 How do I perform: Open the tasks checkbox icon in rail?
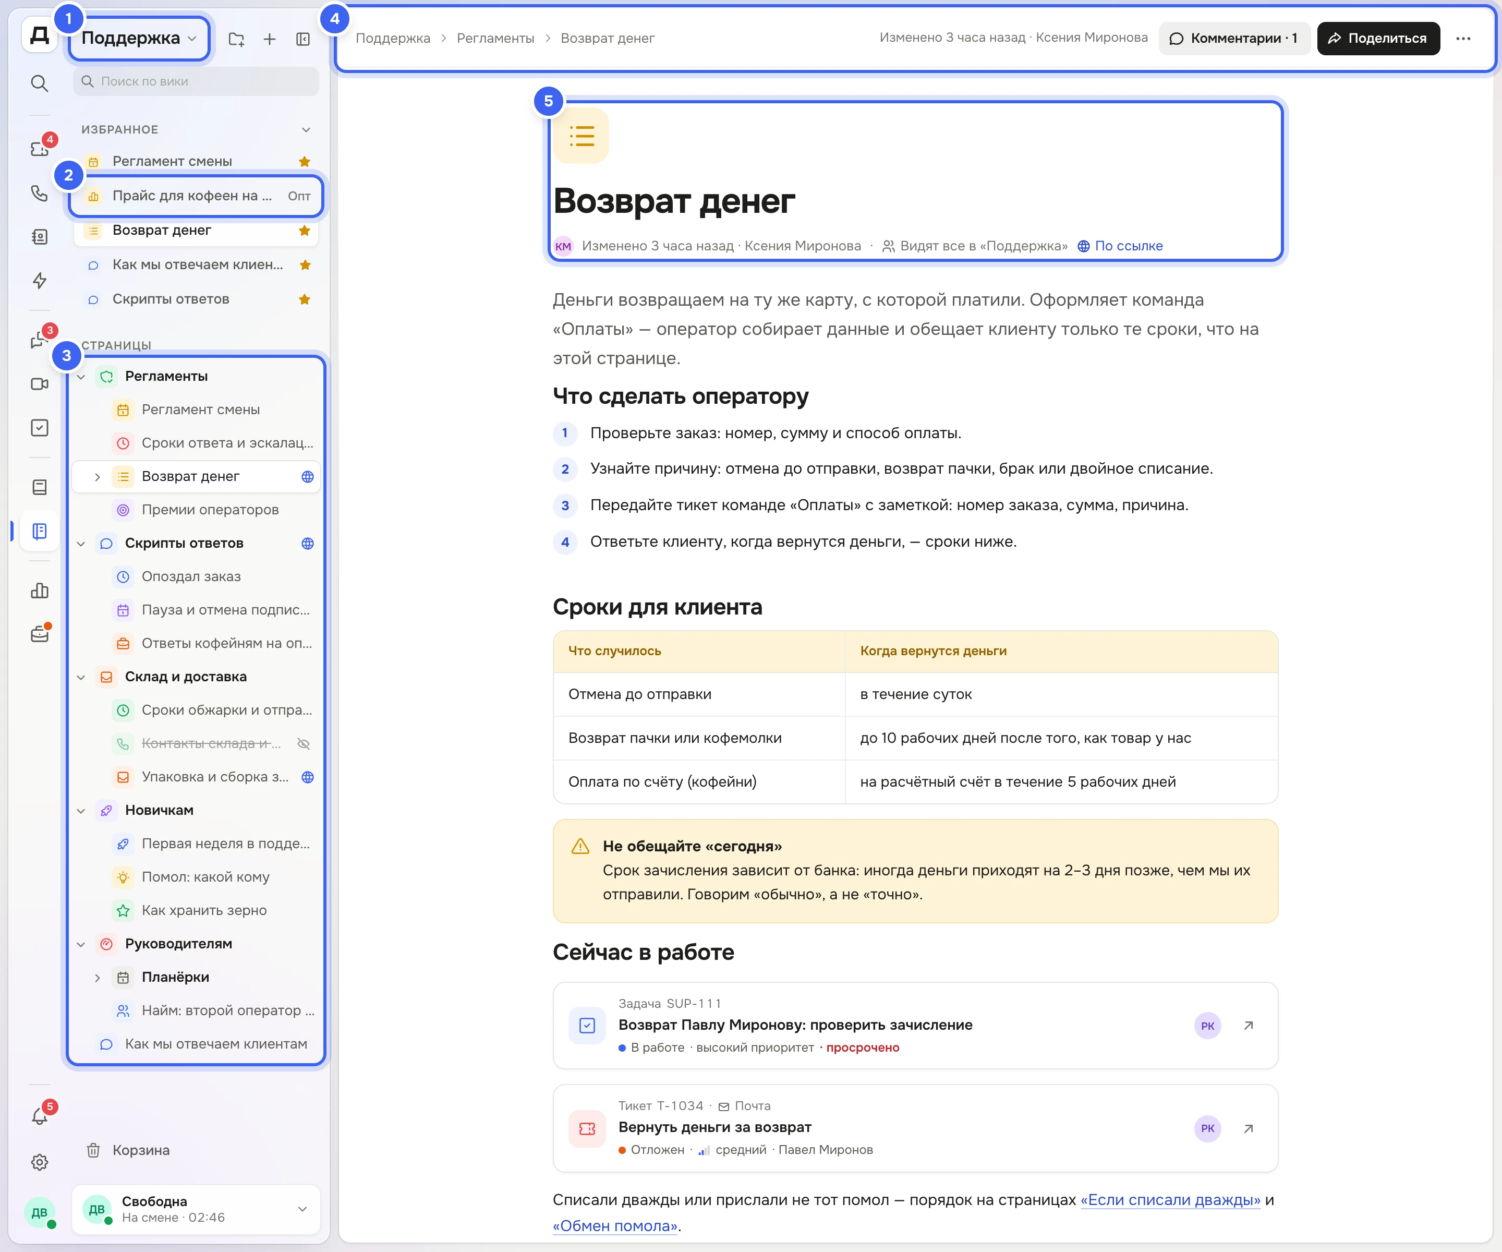click(x=39, y=428)
